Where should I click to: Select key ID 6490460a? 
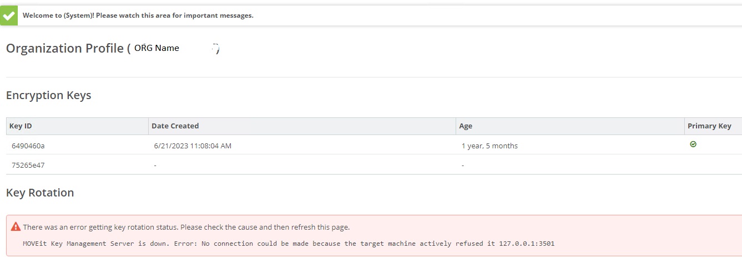(28, 146)
